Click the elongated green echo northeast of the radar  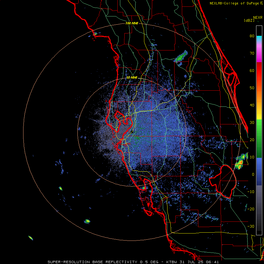point(181,57)
